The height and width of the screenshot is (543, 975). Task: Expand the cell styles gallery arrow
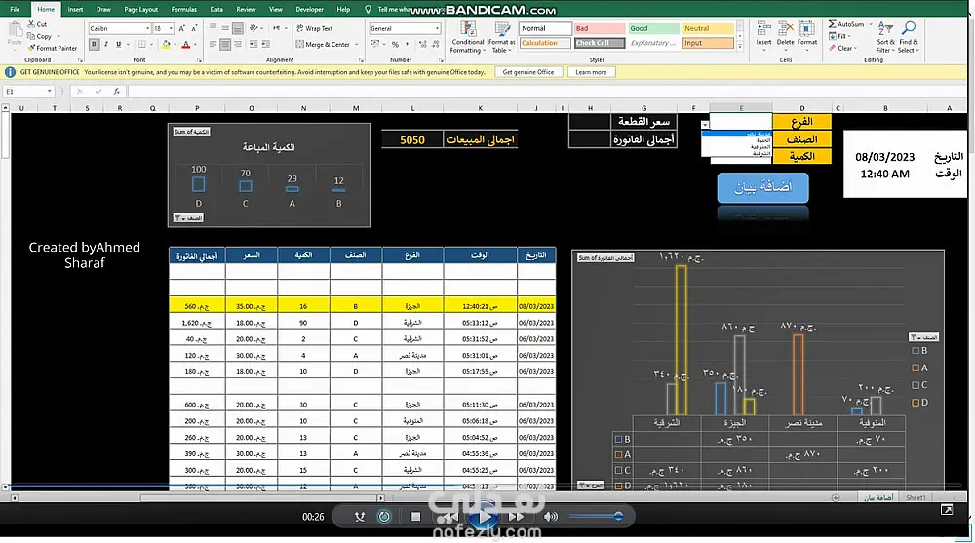click(x=740, y=47)
